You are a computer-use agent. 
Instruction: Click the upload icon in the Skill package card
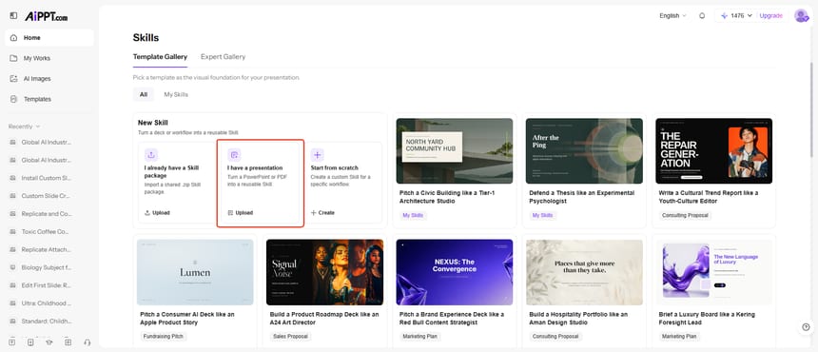151,154
